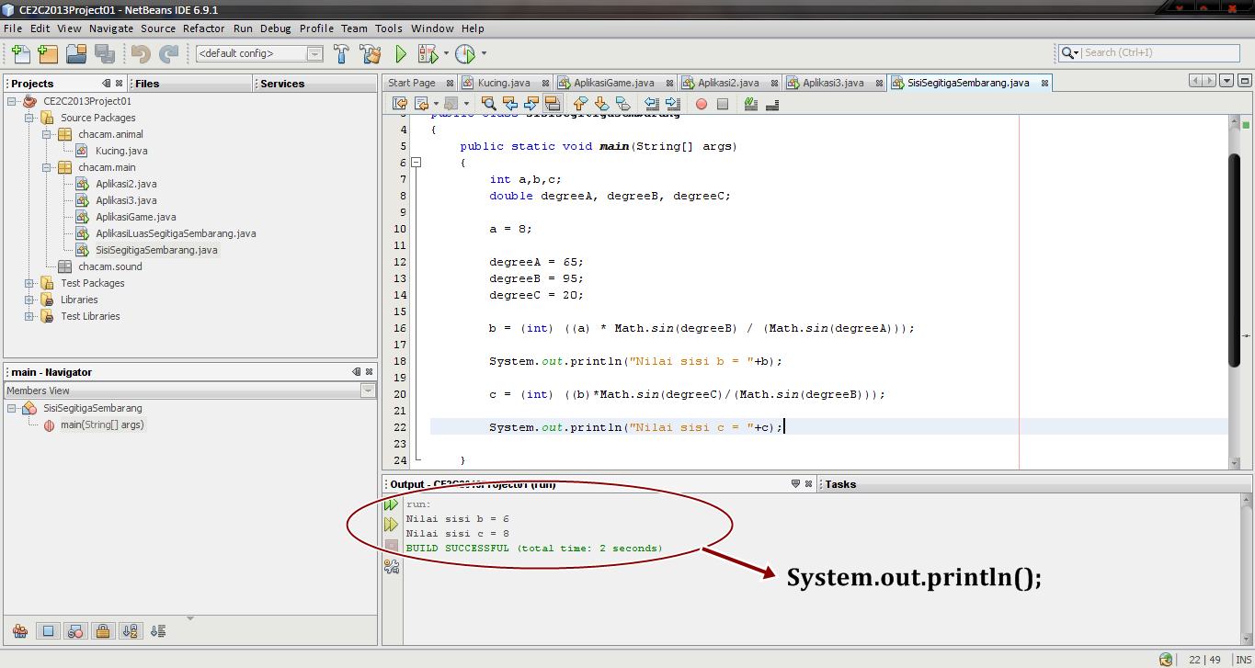Click the Previous Bookmark icon
This screenshot has width=1255, height=668.
point(580,104)
